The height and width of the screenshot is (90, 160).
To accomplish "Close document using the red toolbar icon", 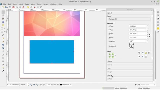I will pyautogui.click(x=13, y=7).
